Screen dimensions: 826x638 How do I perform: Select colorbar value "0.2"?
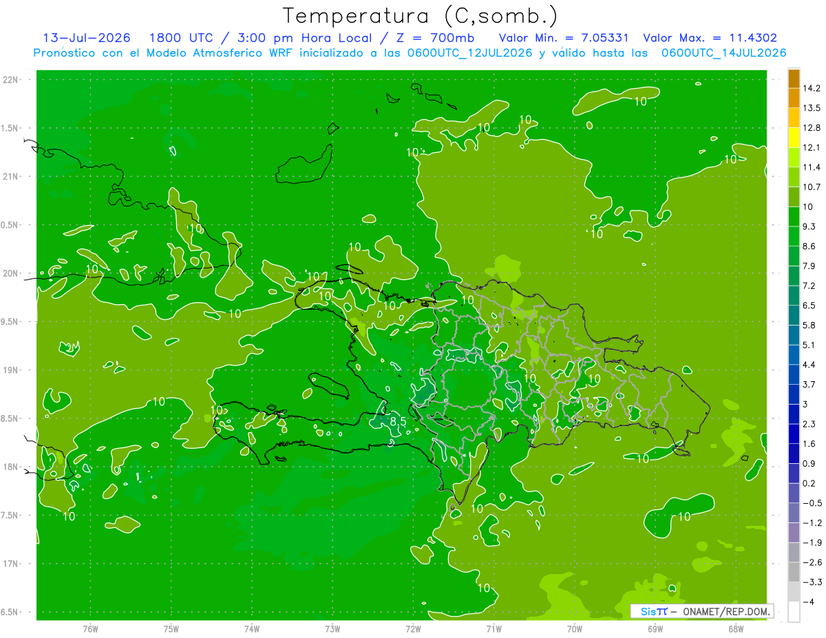[809, 483]
